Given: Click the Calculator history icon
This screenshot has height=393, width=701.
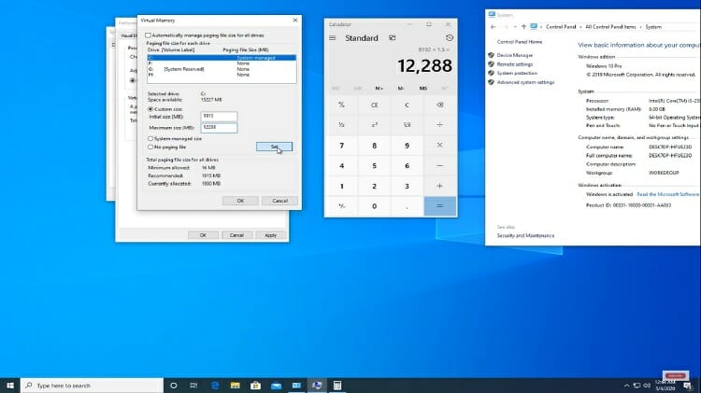Looking at the screenshot, I should [x=450, y=38].
